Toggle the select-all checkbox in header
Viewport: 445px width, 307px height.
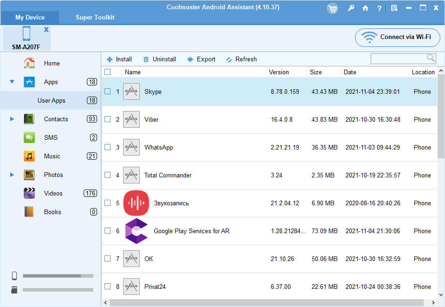coord(108,72)
